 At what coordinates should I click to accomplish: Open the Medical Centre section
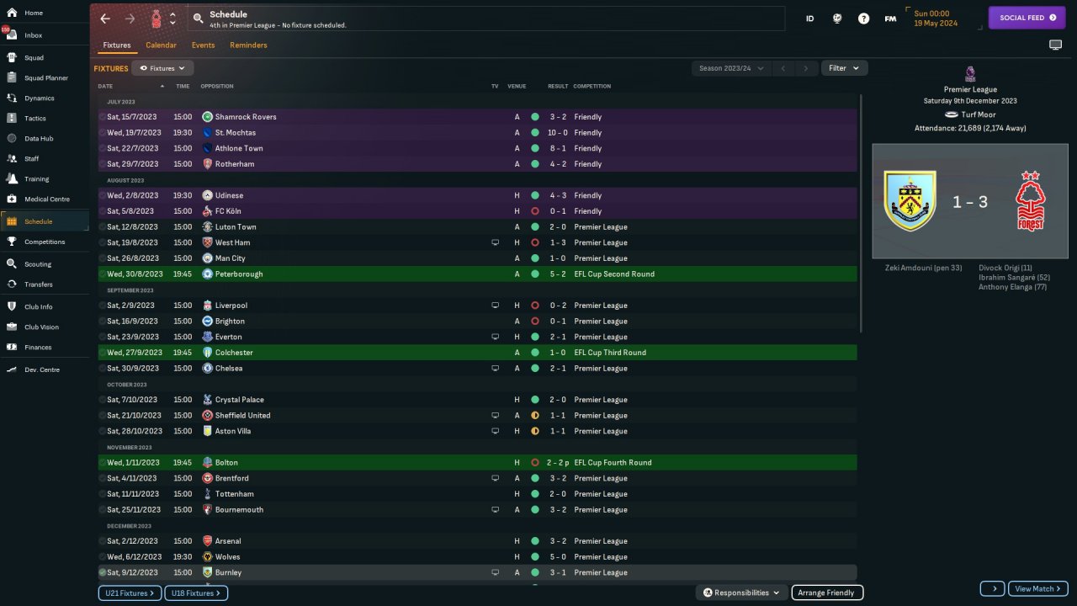point(46,199)
